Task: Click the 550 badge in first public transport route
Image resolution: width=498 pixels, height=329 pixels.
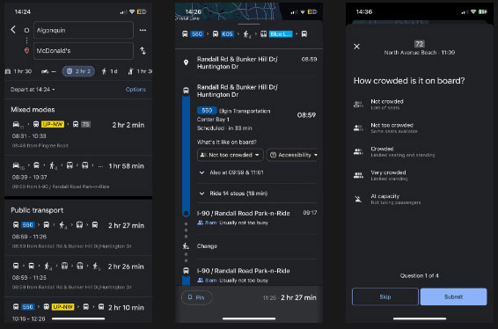Action: pyautogui.click(x=27, y=225)
